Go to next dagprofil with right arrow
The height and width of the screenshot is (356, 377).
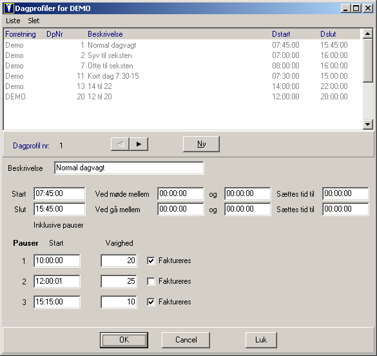(x=139, y=144)
